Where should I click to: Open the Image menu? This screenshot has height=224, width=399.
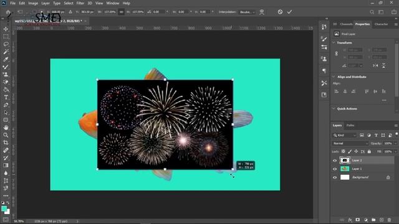coord(33,3)
